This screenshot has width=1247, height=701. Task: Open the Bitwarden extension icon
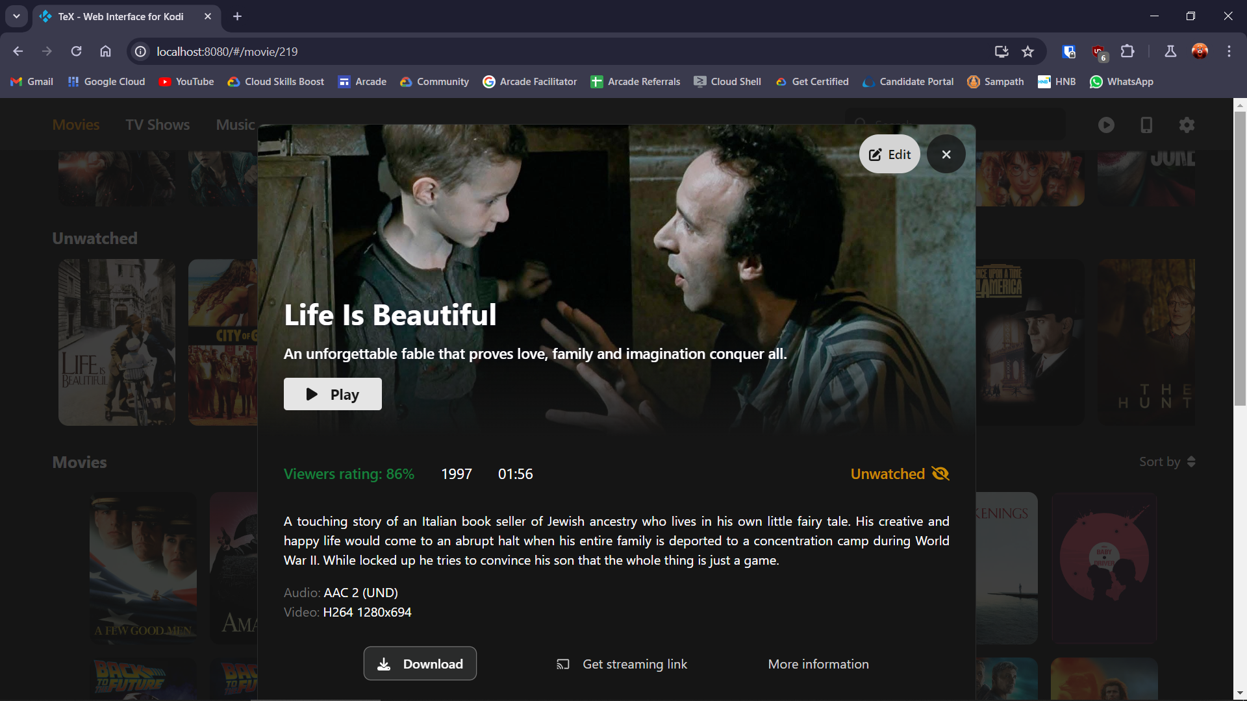click(1069, 51)
